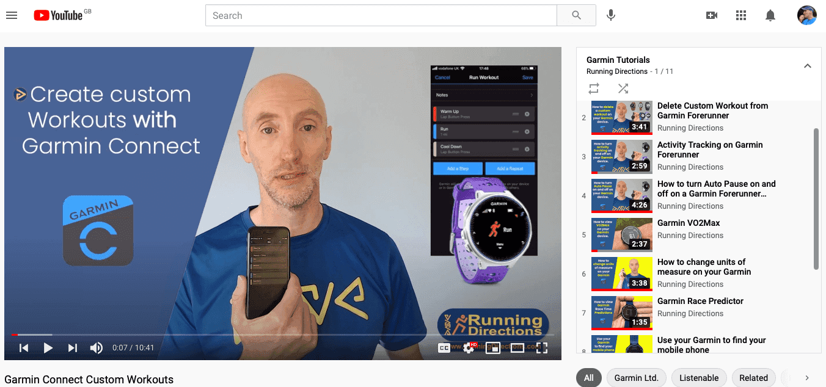
Task: Show more filter chips with right arrow
Action: click(x=807, y=377)
